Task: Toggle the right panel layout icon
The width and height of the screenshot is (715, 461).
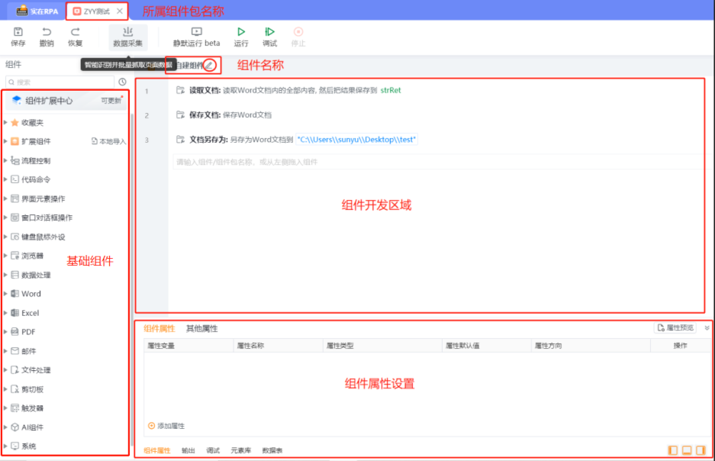Action: pyautogui.click(x=701, y=450)
